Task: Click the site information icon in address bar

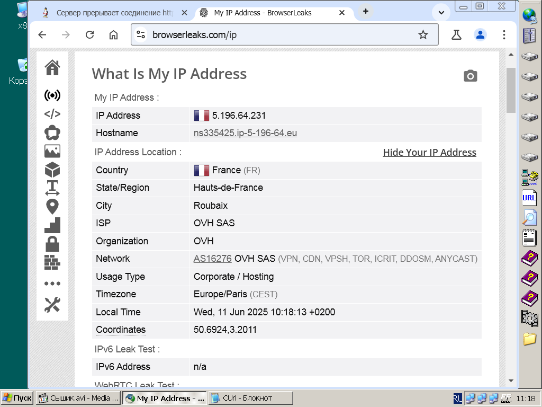Action: 141,34
